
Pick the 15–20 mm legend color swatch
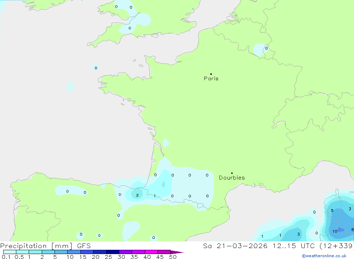[x=87, y=252]
